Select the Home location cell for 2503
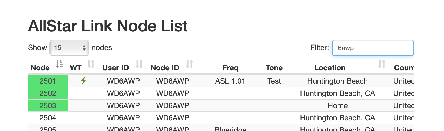The image size is (444, 131). tap(337, 105)
